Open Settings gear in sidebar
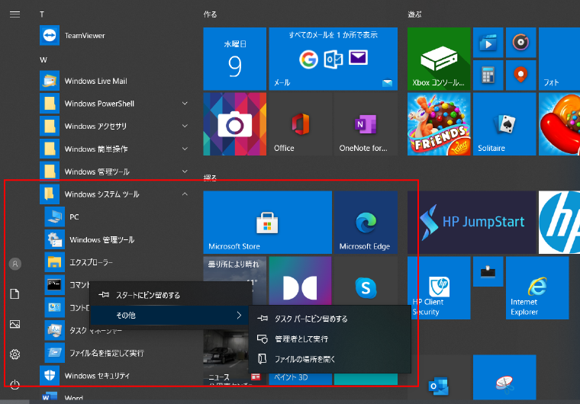The height and width of the screenshot is (404, 580). click(14, 354)
